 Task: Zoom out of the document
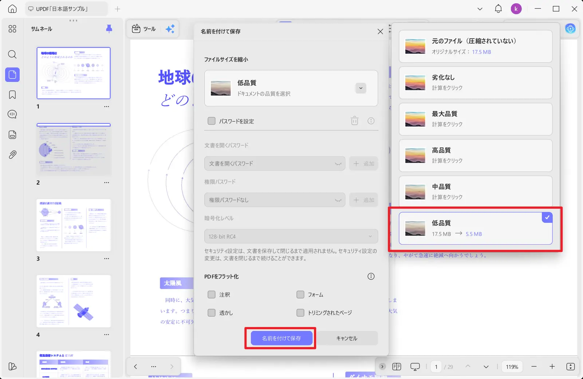click(x=534, y=367)
